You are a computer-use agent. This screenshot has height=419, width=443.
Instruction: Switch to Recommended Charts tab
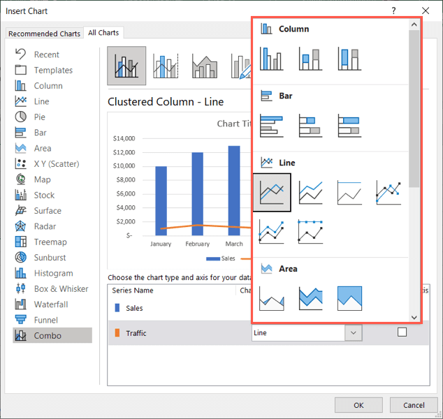(44, 34)
